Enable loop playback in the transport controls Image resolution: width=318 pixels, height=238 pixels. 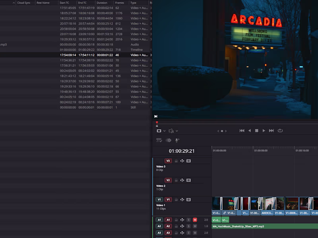pos(280,131)
